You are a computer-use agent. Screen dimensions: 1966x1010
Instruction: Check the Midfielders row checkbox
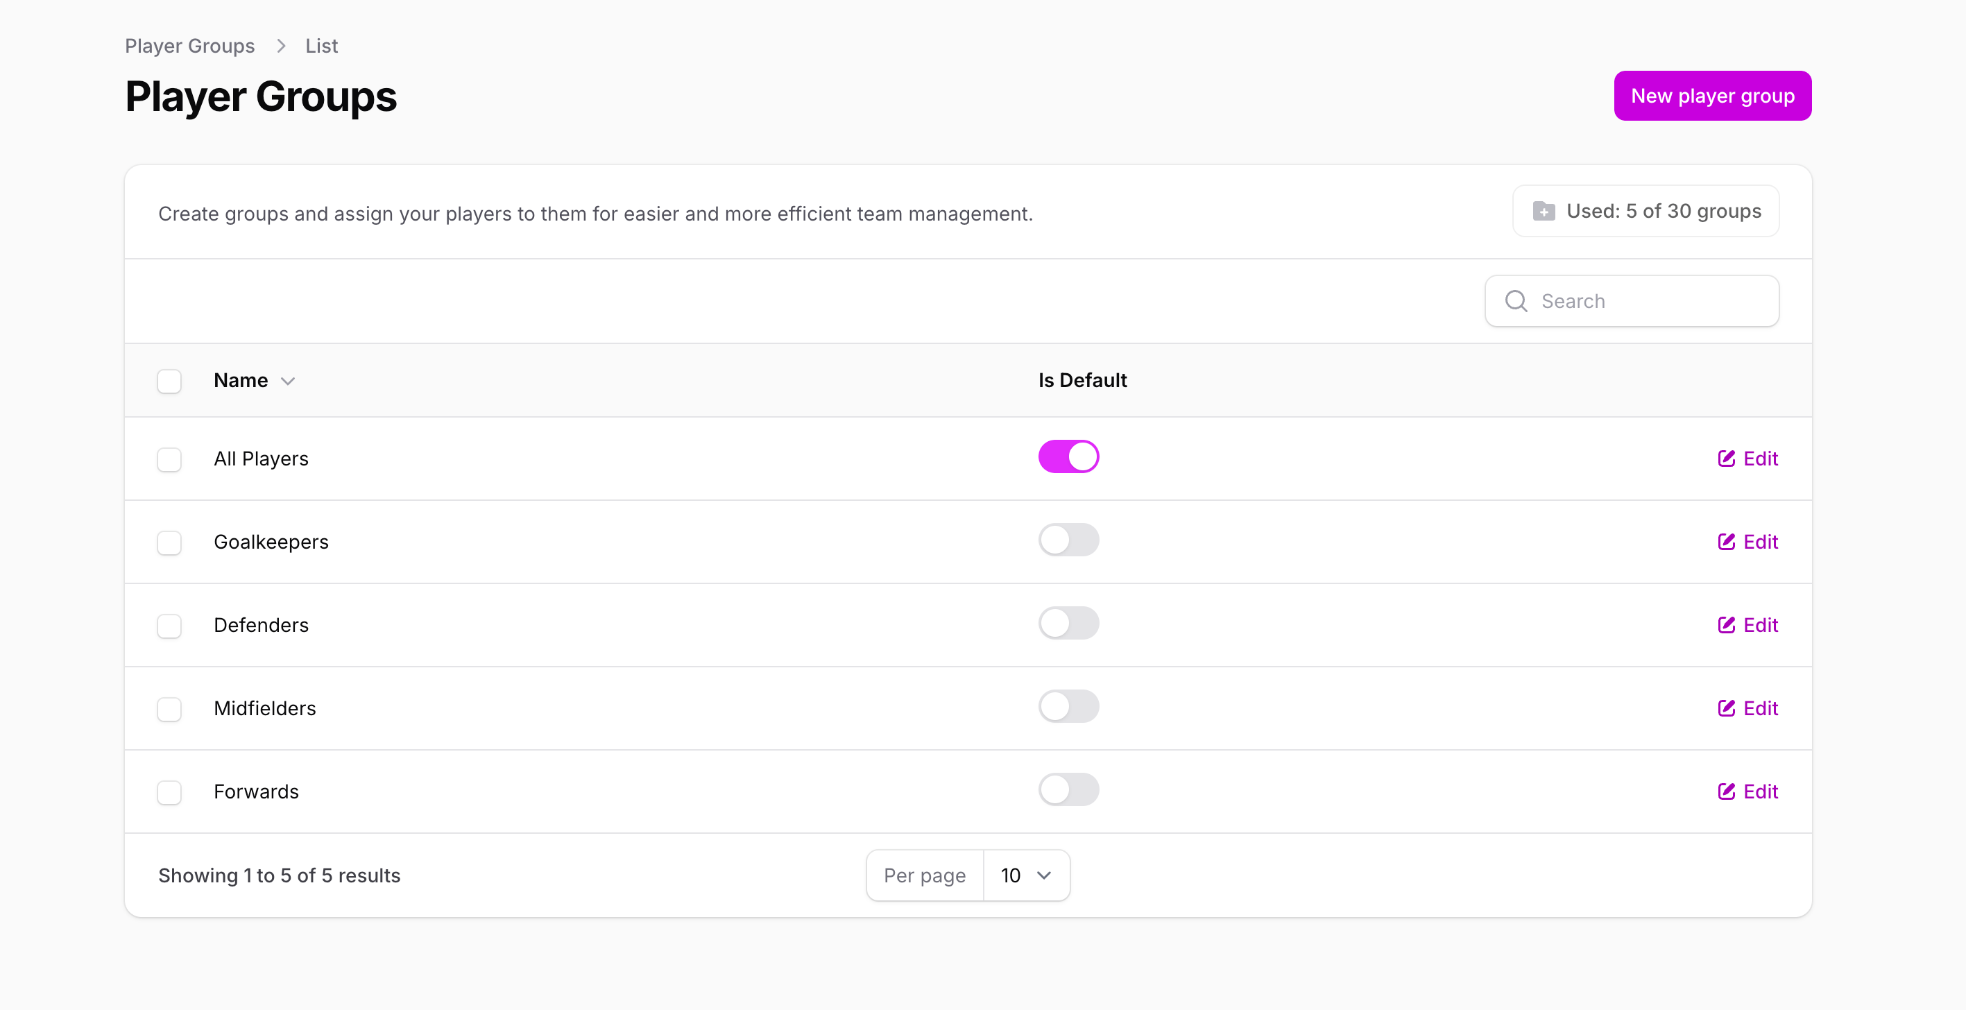[x=169, y=708]
